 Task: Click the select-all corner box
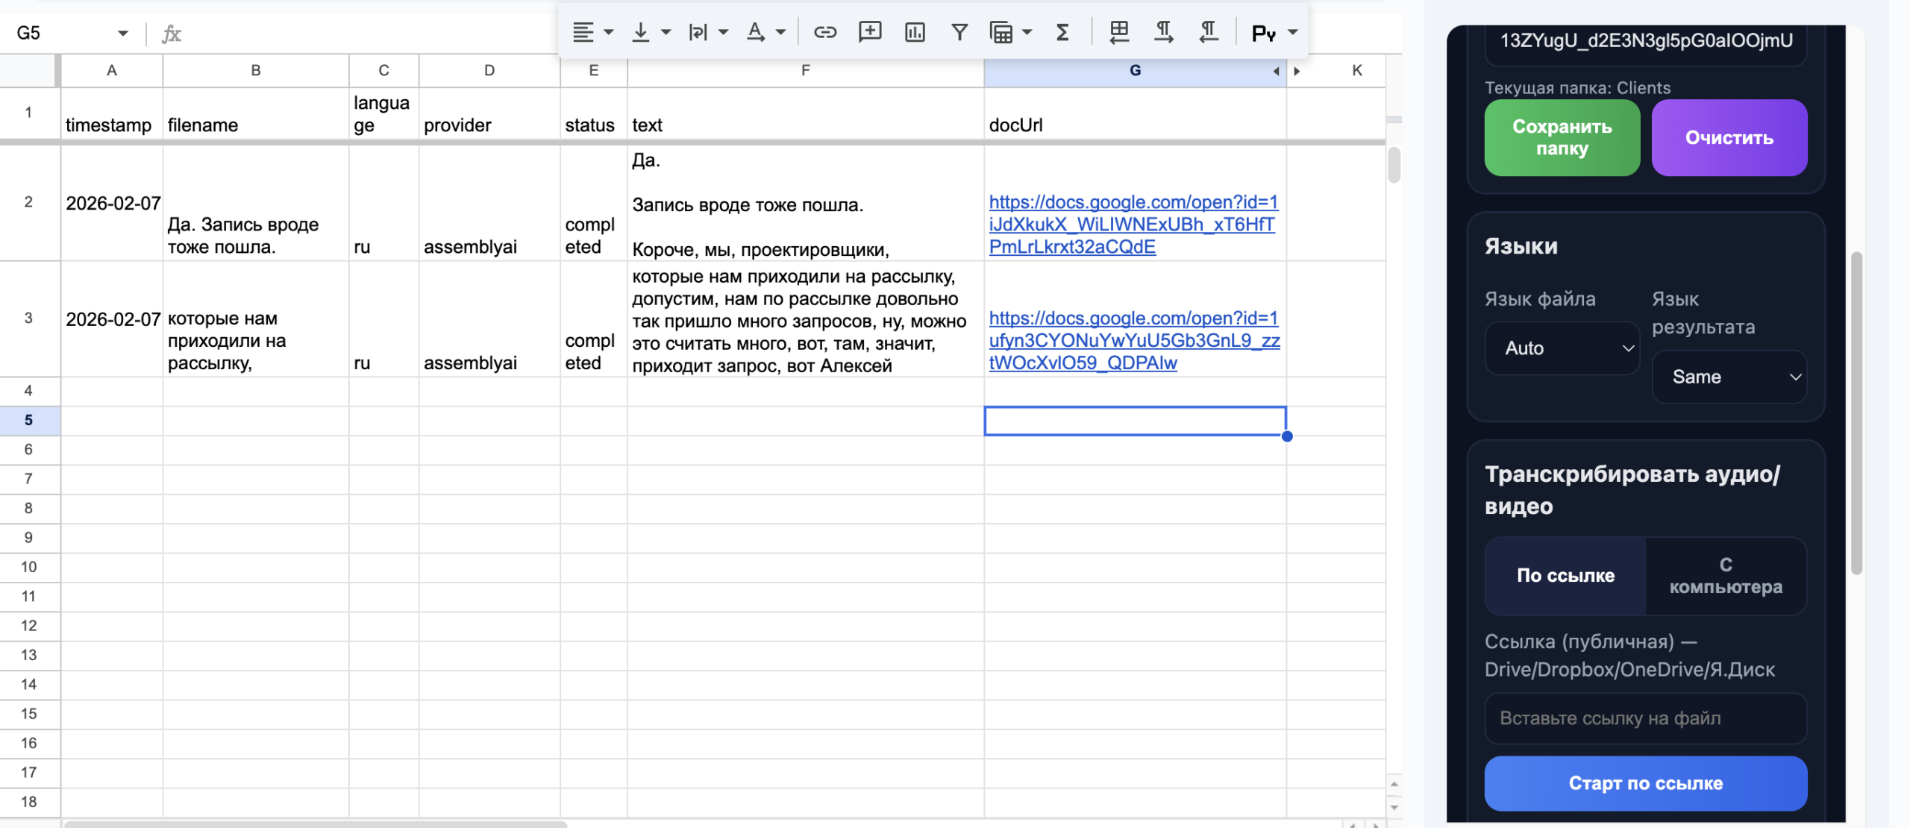click(28, 70)
